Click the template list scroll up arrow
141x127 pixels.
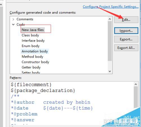point(110,19)
